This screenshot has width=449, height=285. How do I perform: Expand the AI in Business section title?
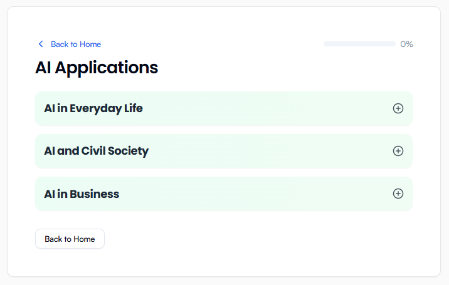(82, 194)
